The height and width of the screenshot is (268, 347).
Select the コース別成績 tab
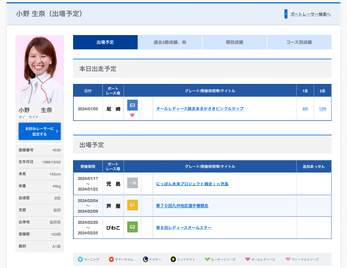click(x=299, y=42)
